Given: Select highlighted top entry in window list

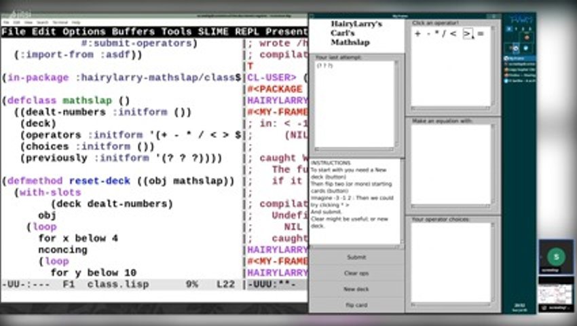Looking at the screenshot, I should point(519,58).
